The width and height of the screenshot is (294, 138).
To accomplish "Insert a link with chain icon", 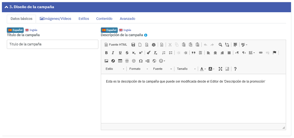I will coord(261,53).
